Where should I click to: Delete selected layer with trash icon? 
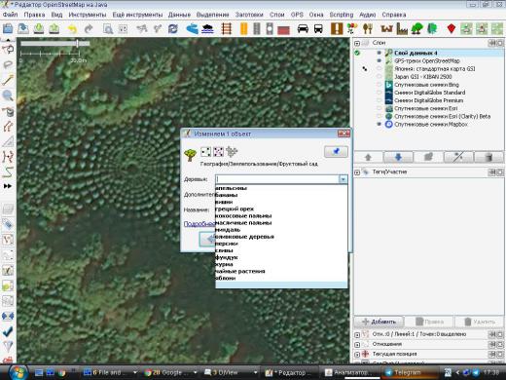tap(488, 157)
